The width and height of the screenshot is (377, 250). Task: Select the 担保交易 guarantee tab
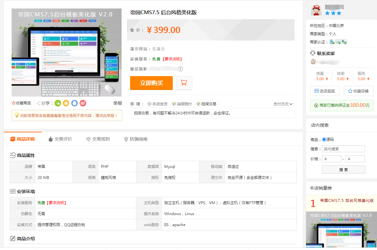[206, 104]
